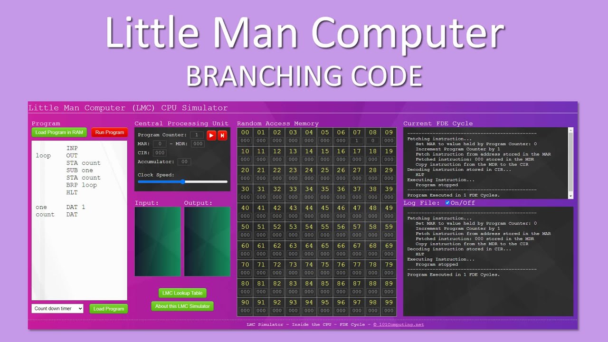Run the program using the red Play icon
608x342 pixels.
(211, 135)
